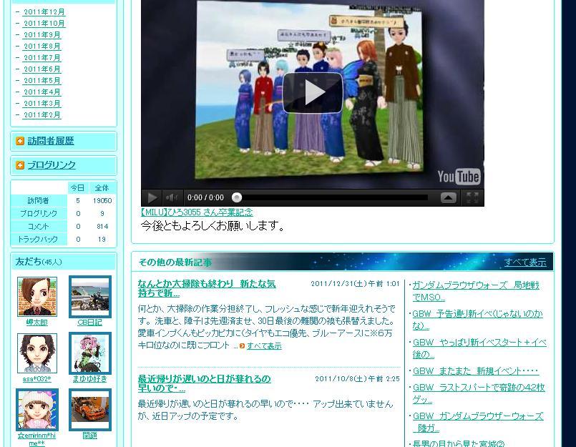Open article 最近帰りが遅いのと日が暮れるの早いので

[204, 383]
